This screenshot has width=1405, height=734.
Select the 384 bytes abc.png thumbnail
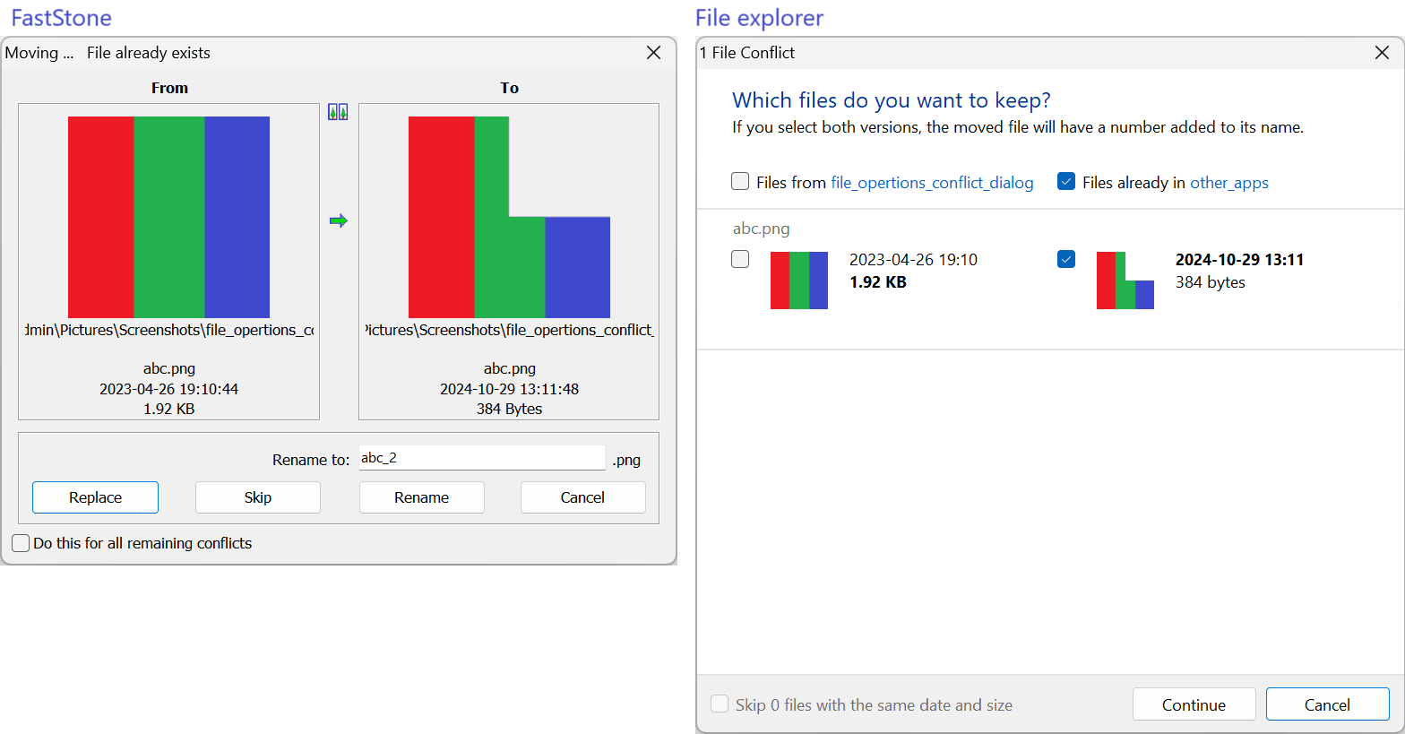click(x=1125, y=281)
